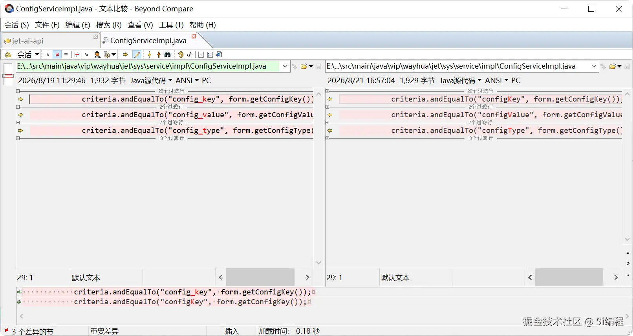This screenshot has height=336, width=633.
Task: Open left pane Java源代码 format dropdown
Action: [151, 80]
